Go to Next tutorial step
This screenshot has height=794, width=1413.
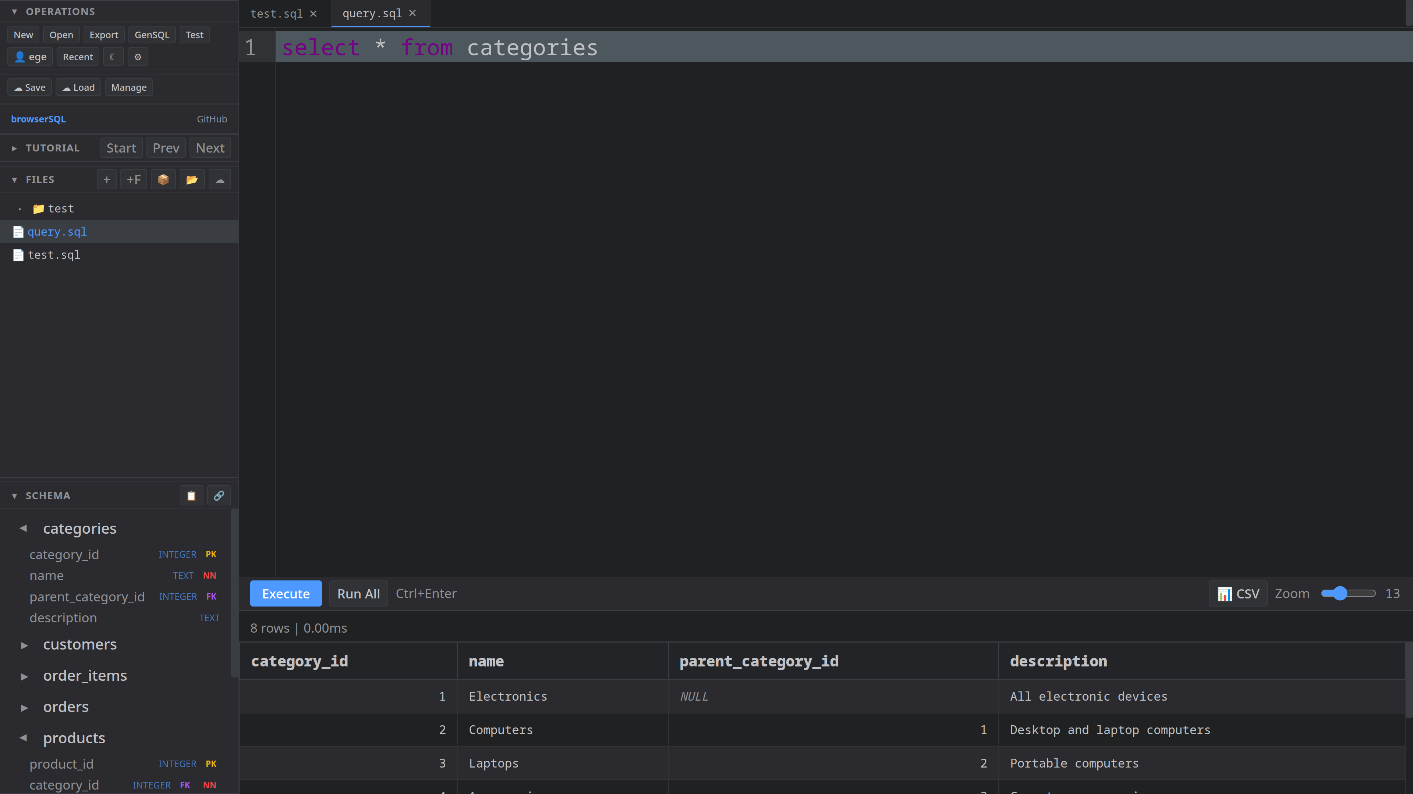210,148
